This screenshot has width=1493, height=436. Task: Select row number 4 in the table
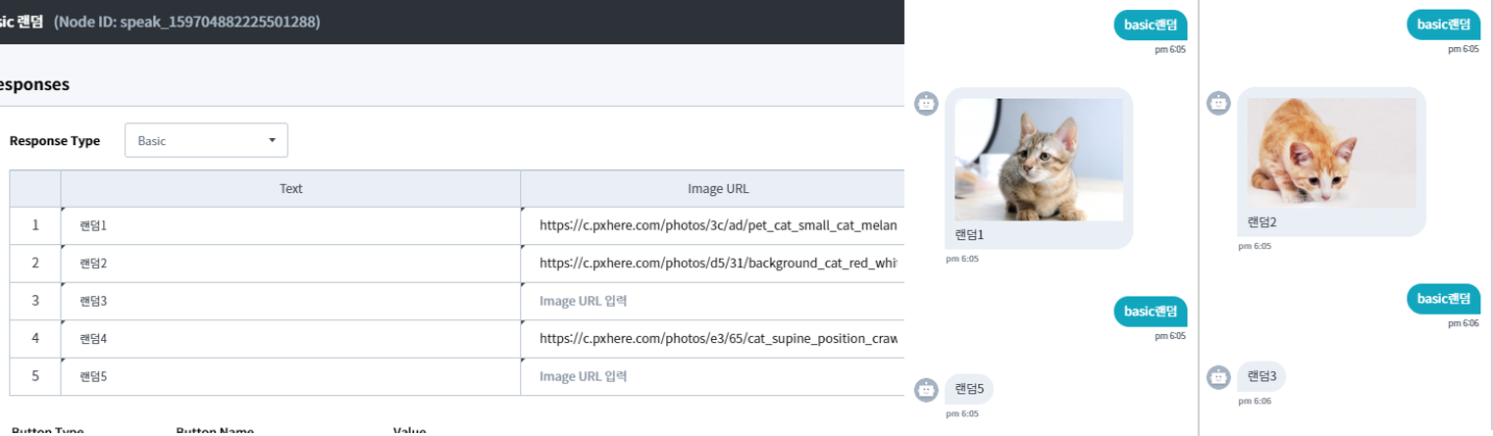[35, 339]
